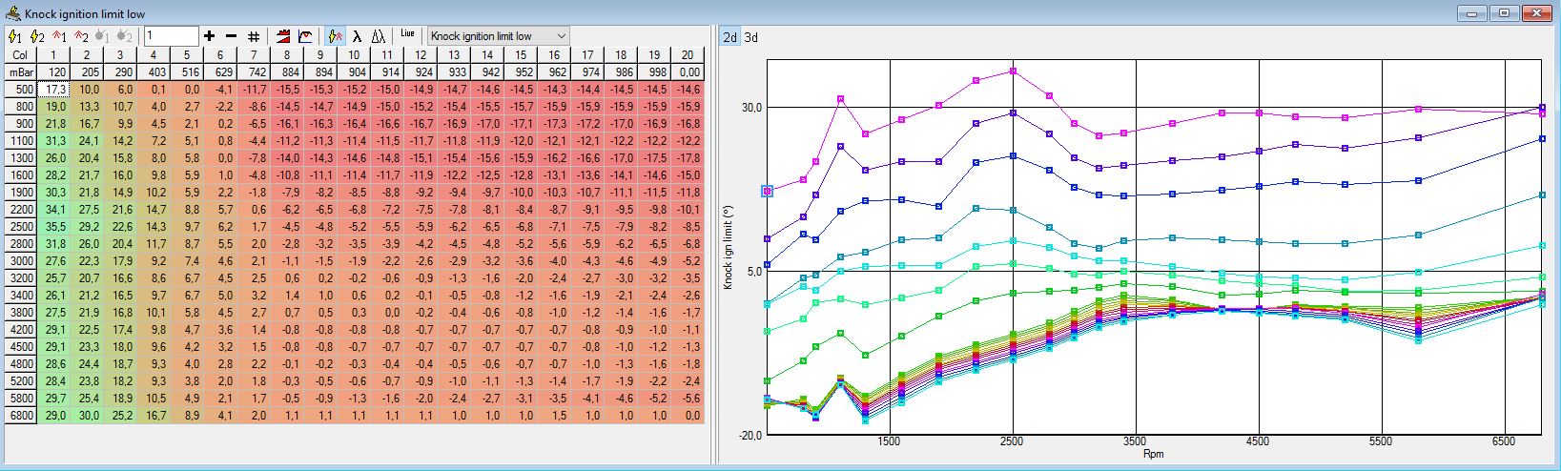Click the red arrow 2 icon
This screenshot has height=471, width=1561.
coord(81,36)
